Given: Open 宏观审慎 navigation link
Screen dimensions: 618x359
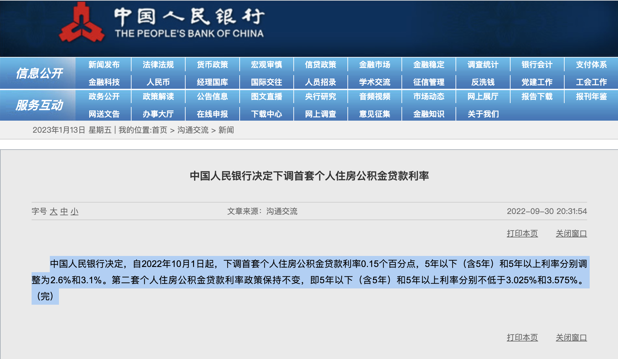Looking at the screenshot, I should coord(266,65).
